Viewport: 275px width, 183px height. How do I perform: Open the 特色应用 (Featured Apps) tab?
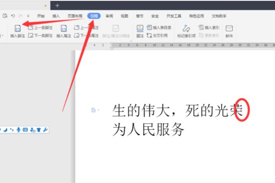pyautogui.click(x=197, y=16)
